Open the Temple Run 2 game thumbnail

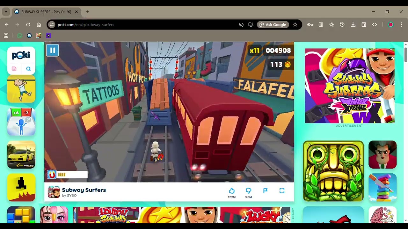pyautogui.click(x=333, y=171)
